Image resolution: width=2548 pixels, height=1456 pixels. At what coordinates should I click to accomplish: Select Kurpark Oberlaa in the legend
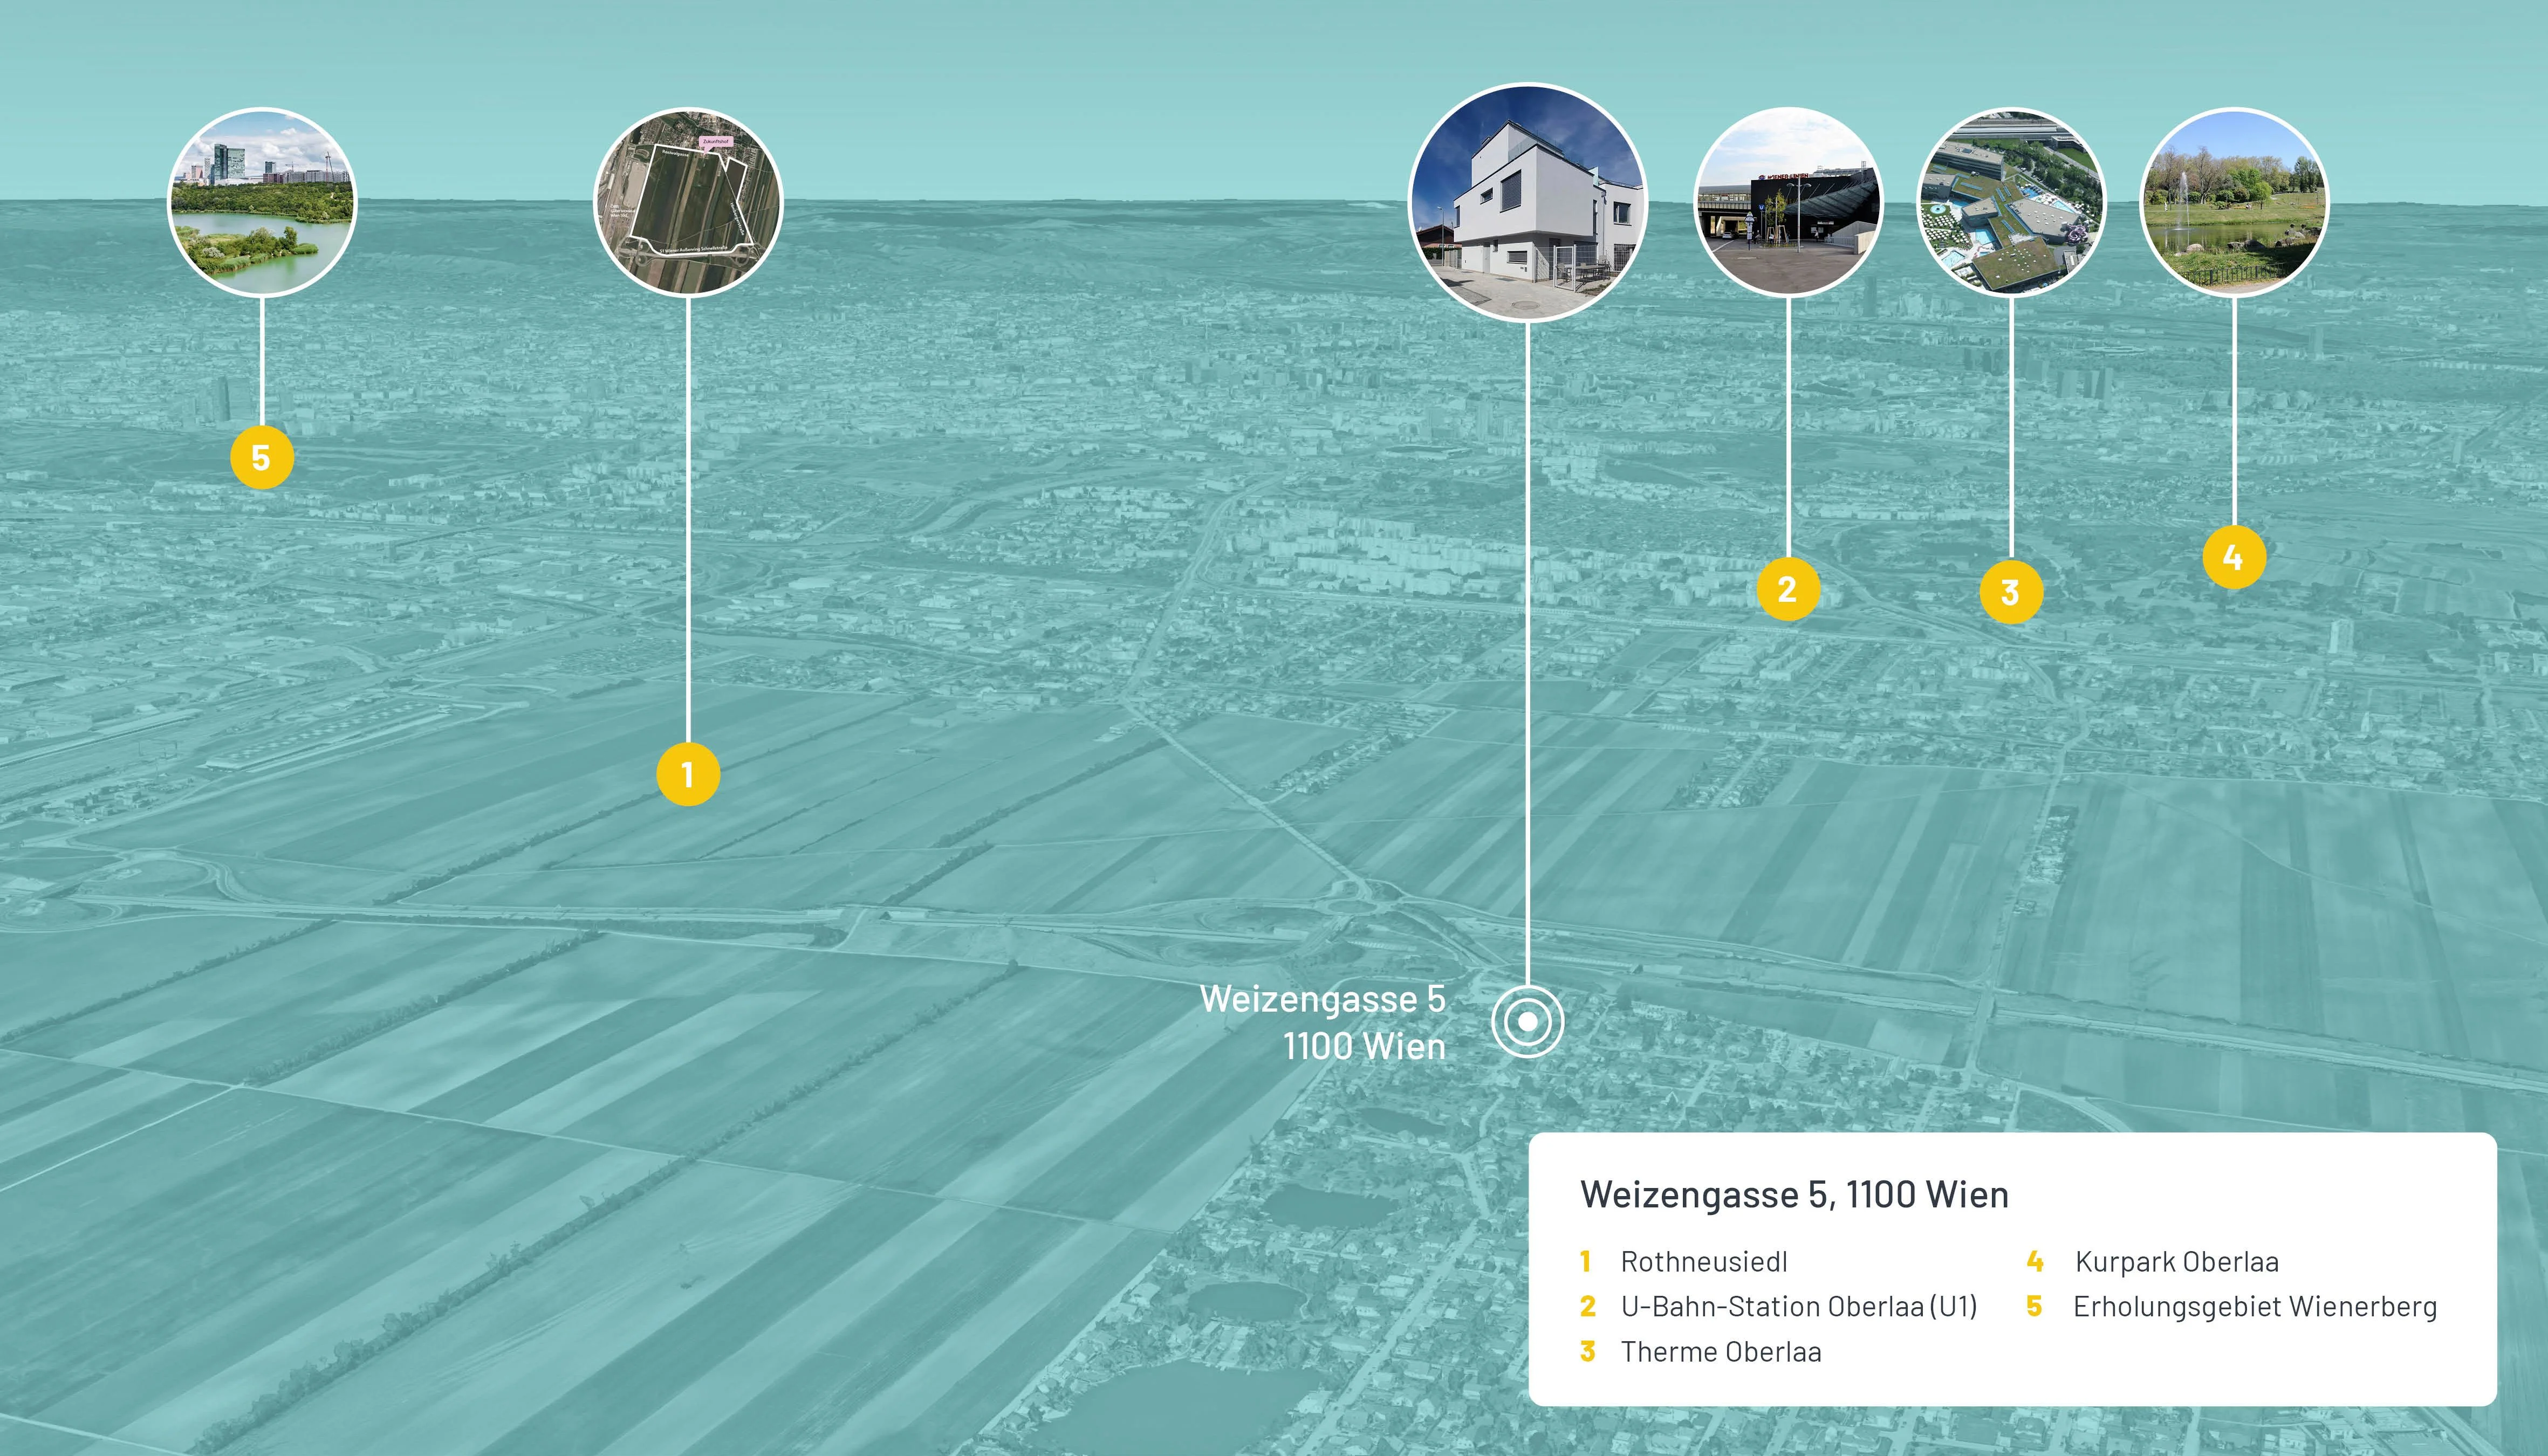2177,1262
